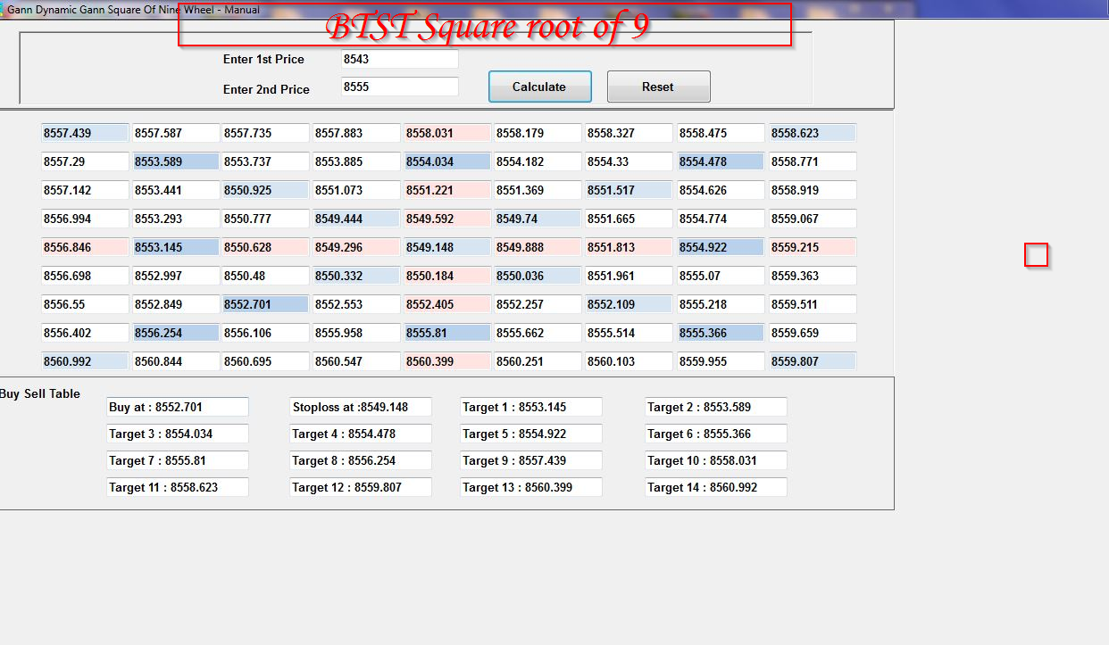
Task: Click the blue-highlighted cell 8557.439 top left
Action: [x=84, y=132]
